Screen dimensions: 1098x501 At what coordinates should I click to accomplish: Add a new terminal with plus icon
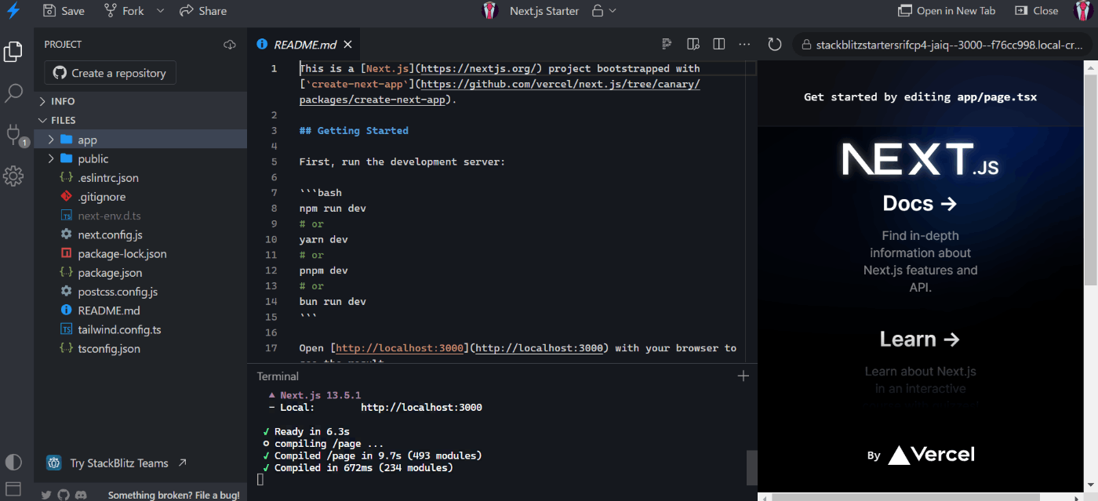tap(744, 376)
